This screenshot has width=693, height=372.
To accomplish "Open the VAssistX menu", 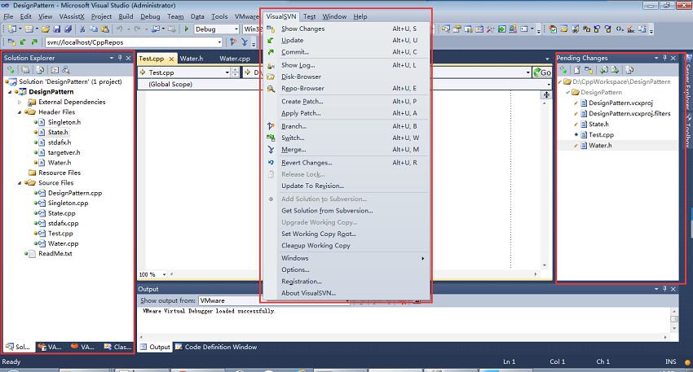I will (72, 16).
